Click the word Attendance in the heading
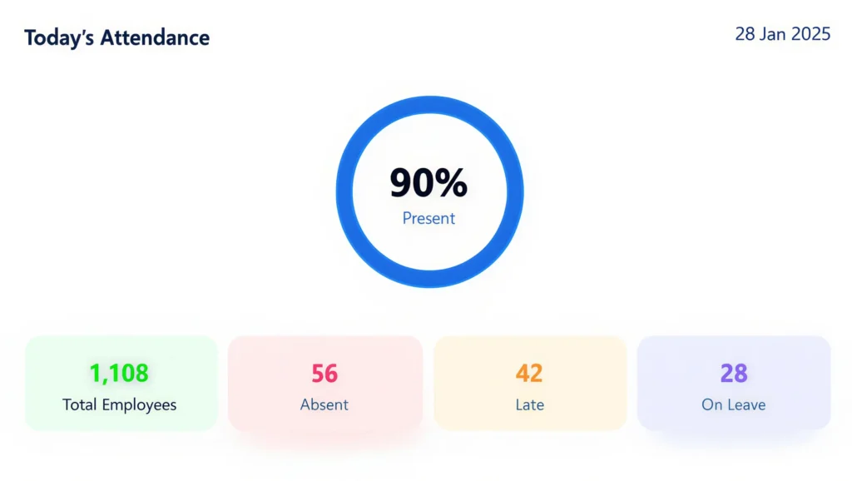The height and width of the screenshot is (481, 852). 154,37
